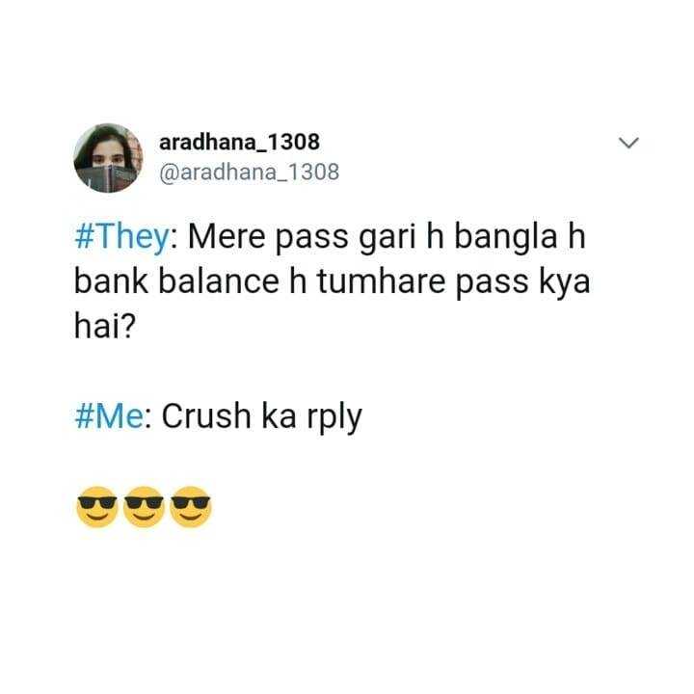Click the word "Crush" after #Me

coord(206,415)
